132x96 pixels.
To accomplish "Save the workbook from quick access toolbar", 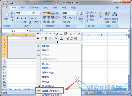I will tap(12, 3).
